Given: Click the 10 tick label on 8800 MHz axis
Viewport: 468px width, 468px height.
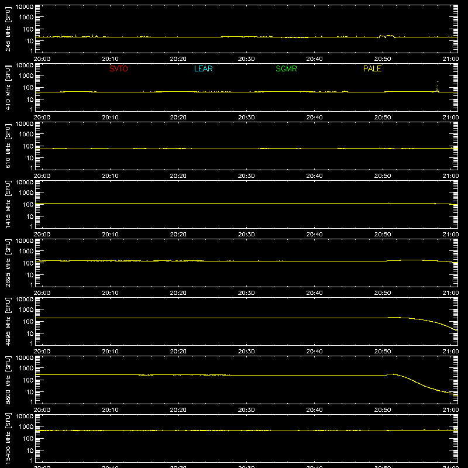Looking at the screenshot, I should coord(30,392).
